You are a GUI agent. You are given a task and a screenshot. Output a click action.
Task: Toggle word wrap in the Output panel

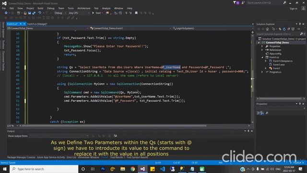pos(115,136)
